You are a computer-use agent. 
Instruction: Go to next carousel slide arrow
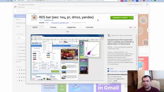(x=148, y=30)
